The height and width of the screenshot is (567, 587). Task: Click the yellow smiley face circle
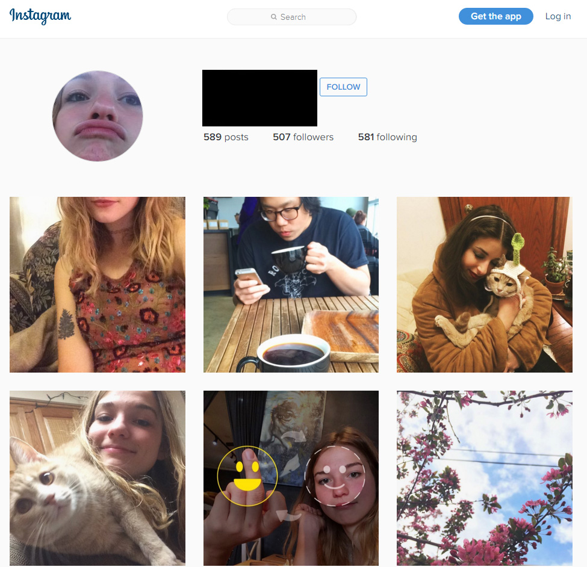(x=247, y=476)
